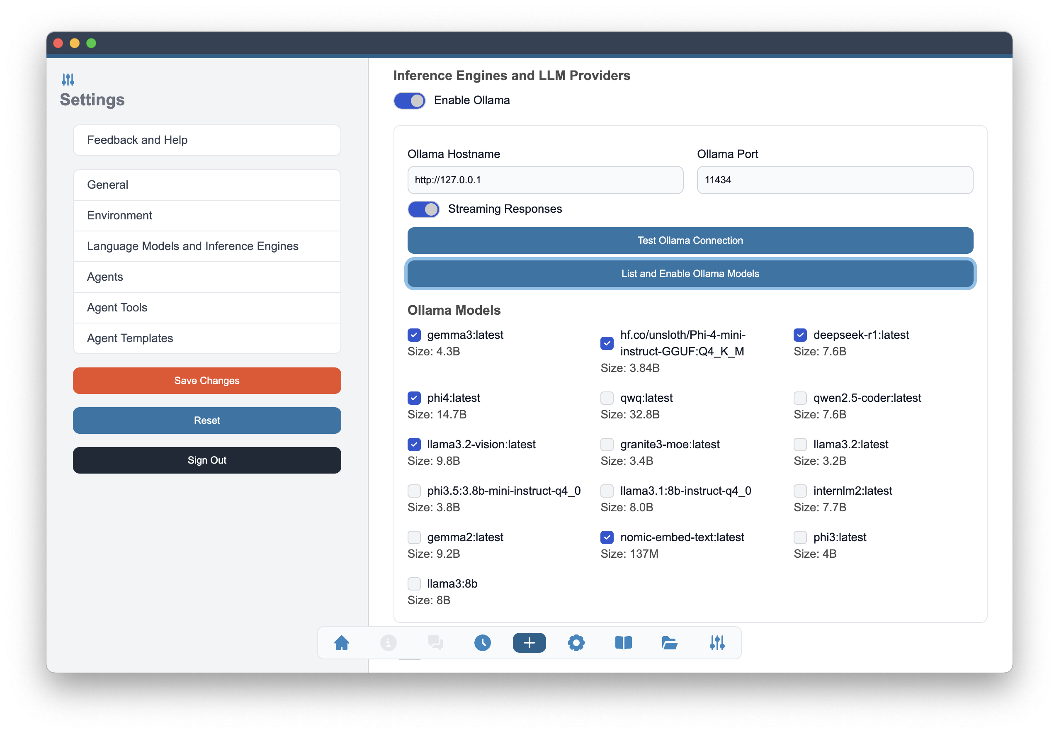Screen dimensions: 1059x734
Task: Click into the Ollama Port field
Action: (x=835, y=180)
